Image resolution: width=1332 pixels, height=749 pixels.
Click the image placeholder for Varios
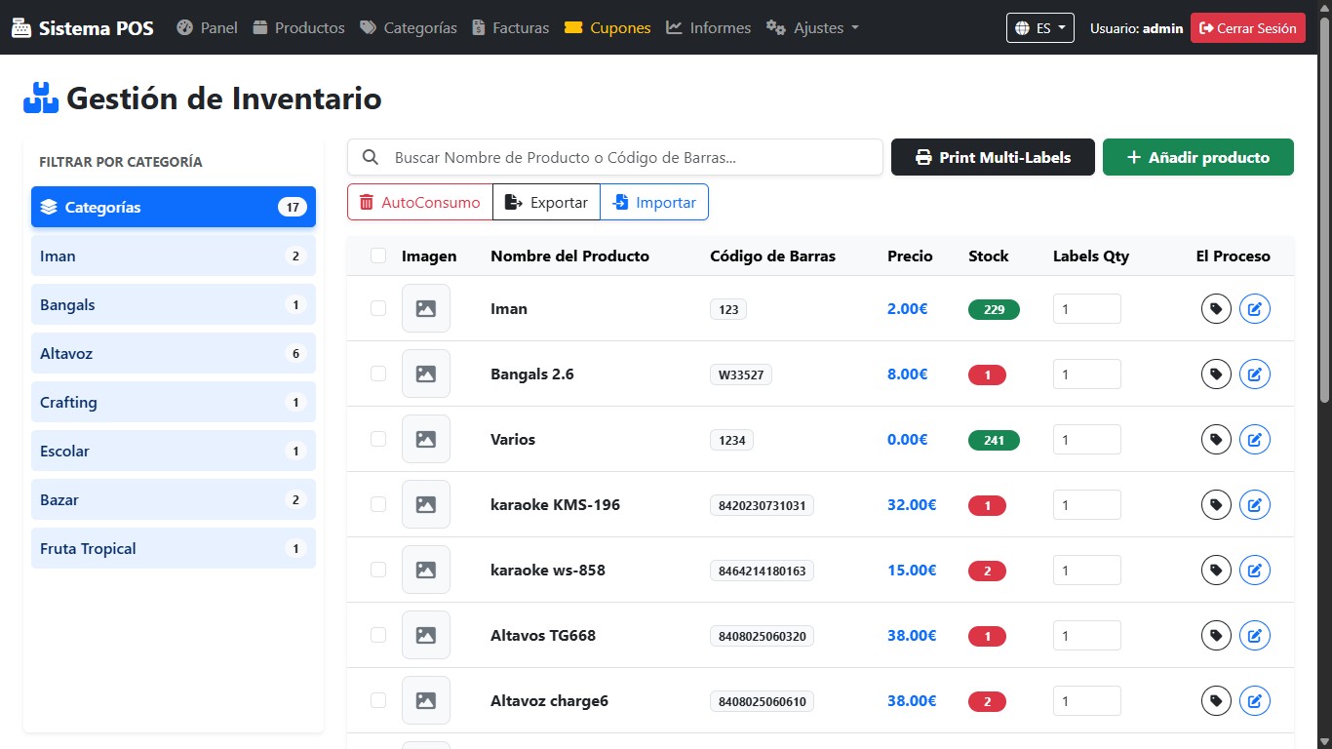click(426, 440)
